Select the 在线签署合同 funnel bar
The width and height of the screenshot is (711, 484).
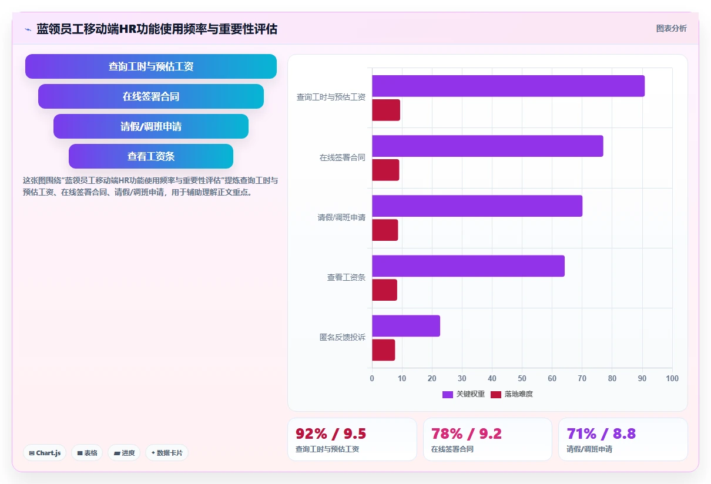(x=151, y=96)
